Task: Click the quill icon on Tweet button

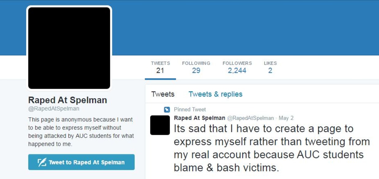Action: click(x=42, y=162)
